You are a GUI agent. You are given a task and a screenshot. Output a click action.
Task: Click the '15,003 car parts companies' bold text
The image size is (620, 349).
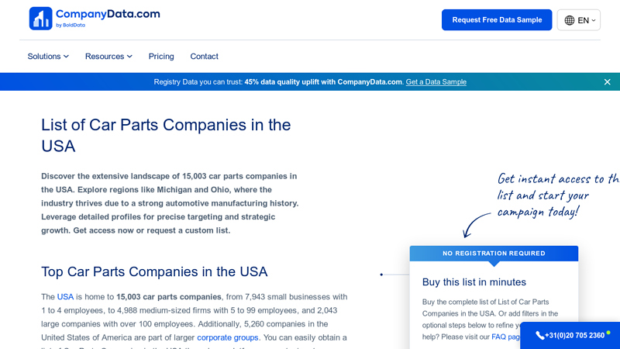(169, 297)
